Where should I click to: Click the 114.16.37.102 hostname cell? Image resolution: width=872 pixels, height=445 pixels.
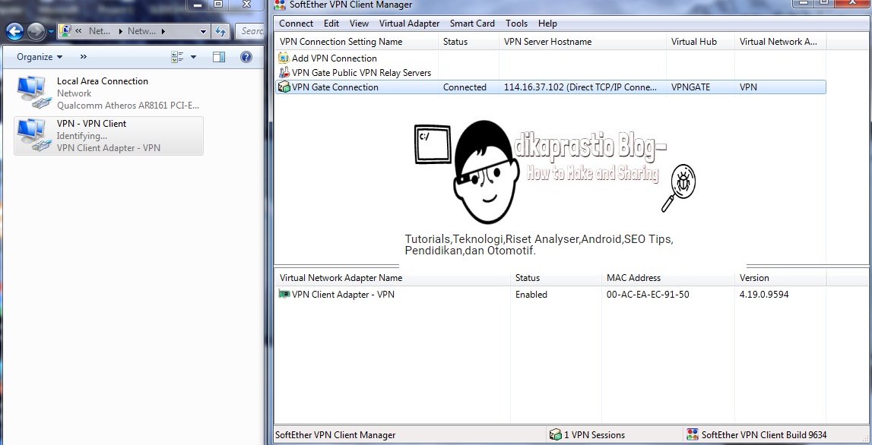580,87
